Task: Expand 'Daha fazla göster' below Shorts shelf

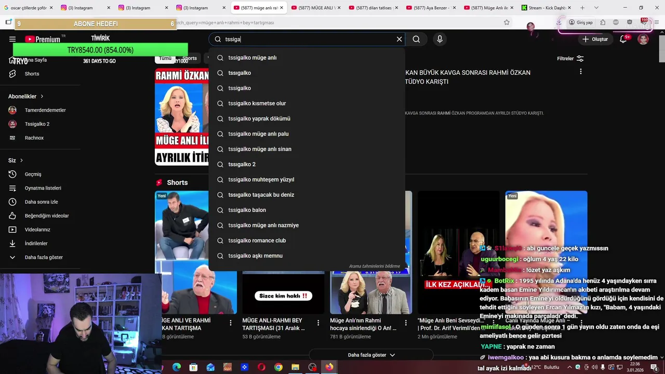Action: (x=371, y=355)
